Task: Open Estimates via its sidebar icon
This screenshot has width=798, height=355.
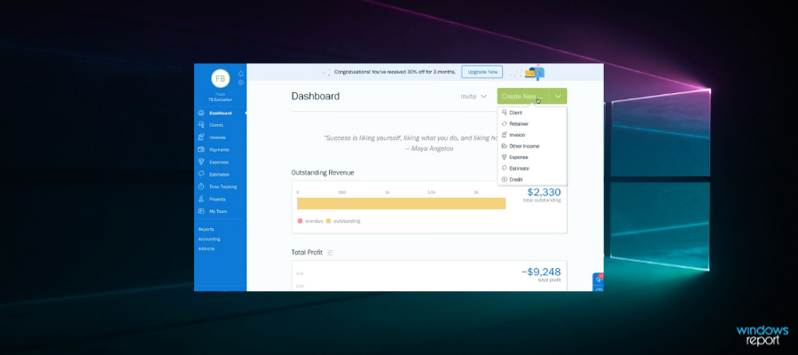Action: click(x=201, y=174)
